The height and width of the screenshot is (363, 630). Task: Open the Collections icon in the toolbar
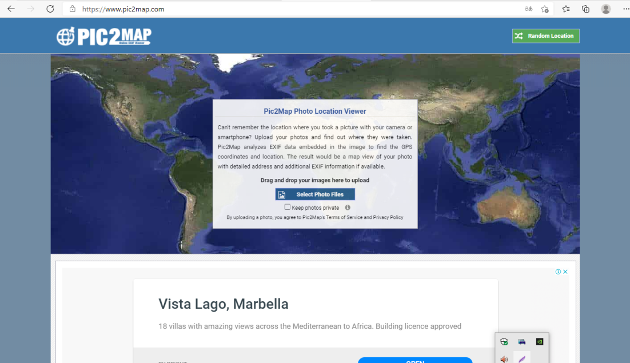coord(585,9)
